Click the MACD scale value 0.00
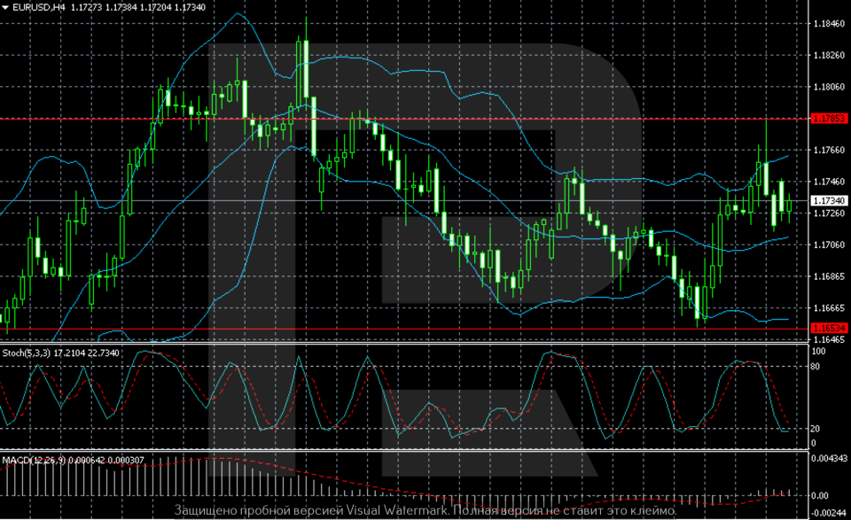The image size is (851, 520). pos(819,495)
